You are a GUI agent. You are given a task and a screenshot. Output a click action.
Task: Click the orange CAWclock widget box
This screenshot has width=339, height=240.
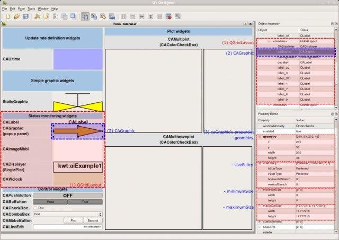[78, 179]
